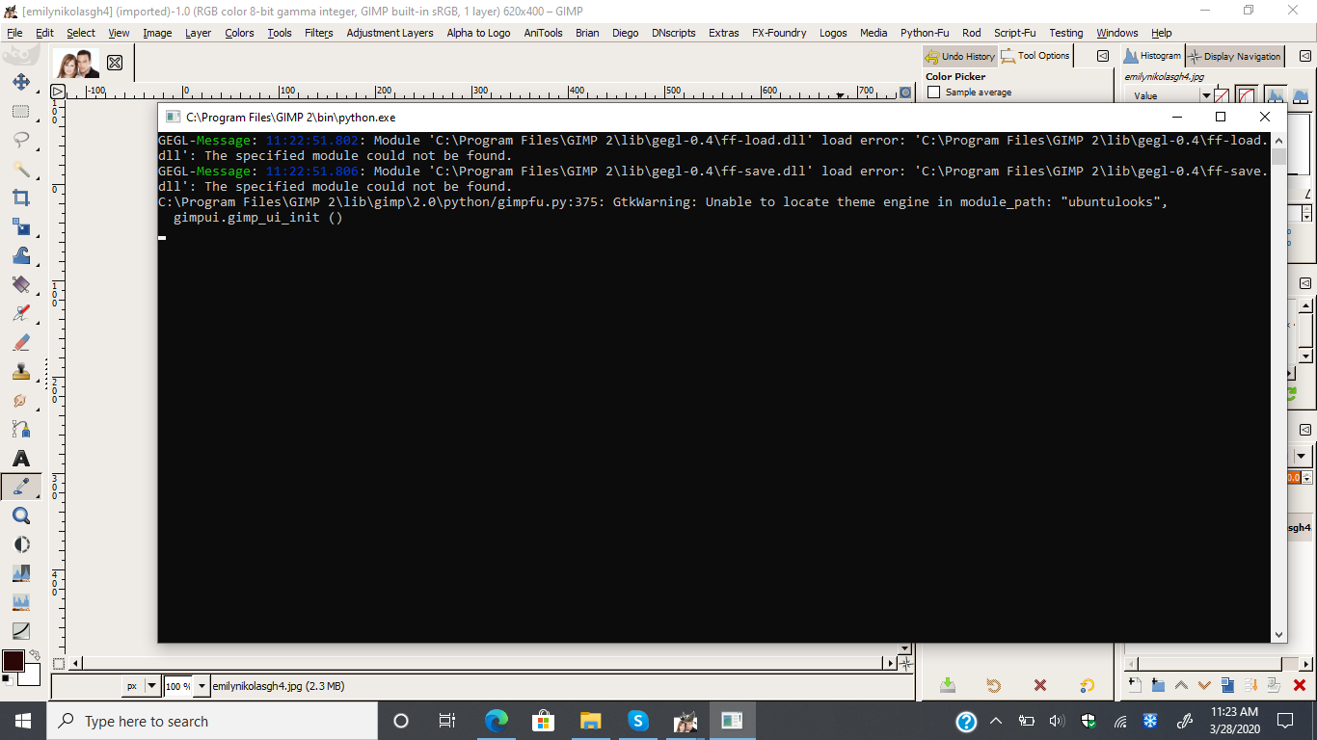Select the emilynikolasgh4 image thumbnail tab
Viewport: 1317px width, 740px height.
(76, 64)
